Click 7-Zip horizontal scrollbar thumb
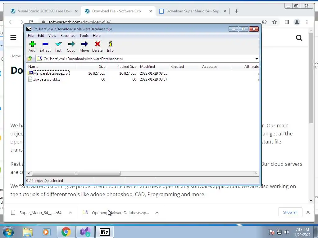 coord(76,174)
